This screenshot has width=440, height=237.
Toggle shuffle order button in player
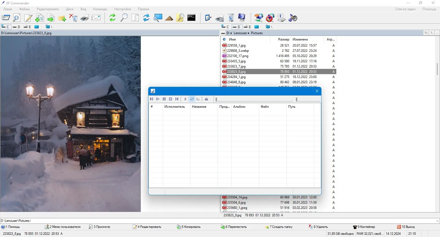coord(185,99)
